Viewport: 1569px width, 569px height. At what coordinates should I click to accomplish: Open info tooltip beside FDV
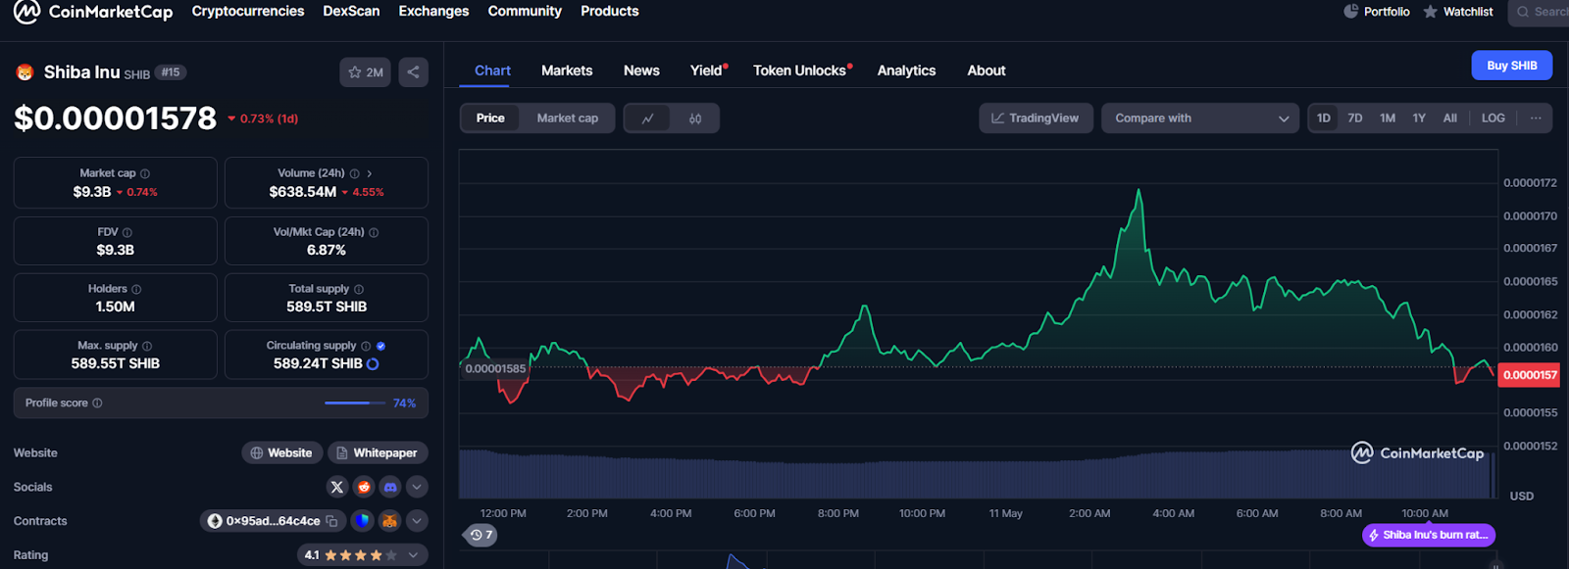127,232
